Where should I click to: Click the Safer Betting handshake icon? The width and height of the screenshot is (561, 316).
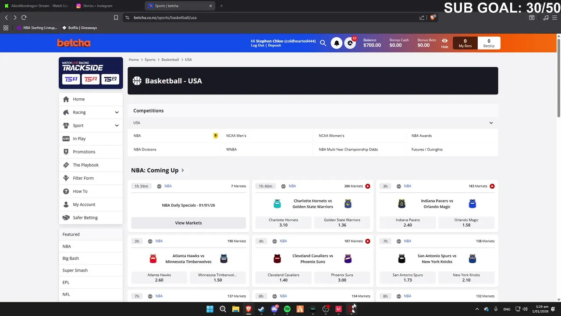pyautogui.click(x=66, y=218)
